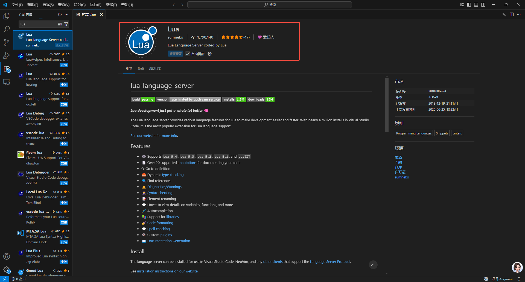The width and height of the screenshot is (525, 282).
Task: Open the 帮助(H) menu
Action: (x=127, y=5)
